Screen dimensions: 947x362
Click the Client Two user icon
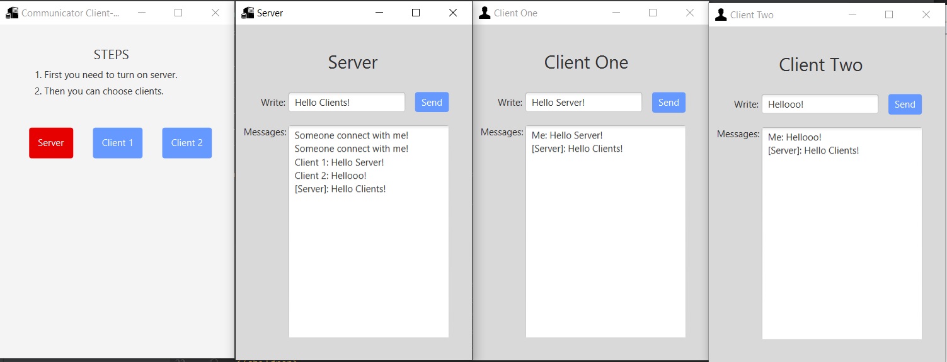[x=721, y=14]
